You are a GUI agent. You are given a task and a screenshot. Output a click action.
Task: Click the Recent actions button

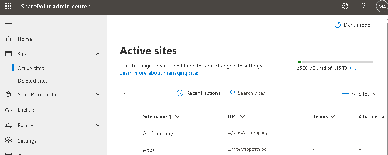[x=199, y=93]
